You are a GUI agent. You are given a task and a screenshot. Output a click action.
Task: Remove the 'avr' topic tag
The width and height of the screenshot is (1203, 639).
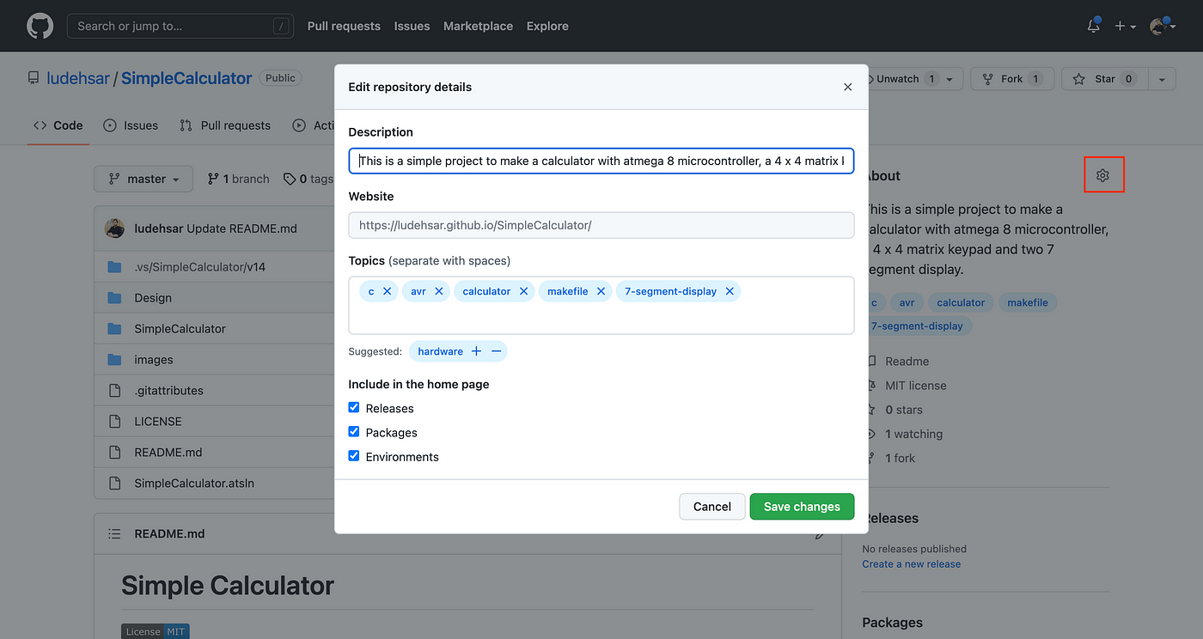pos(438,291)
